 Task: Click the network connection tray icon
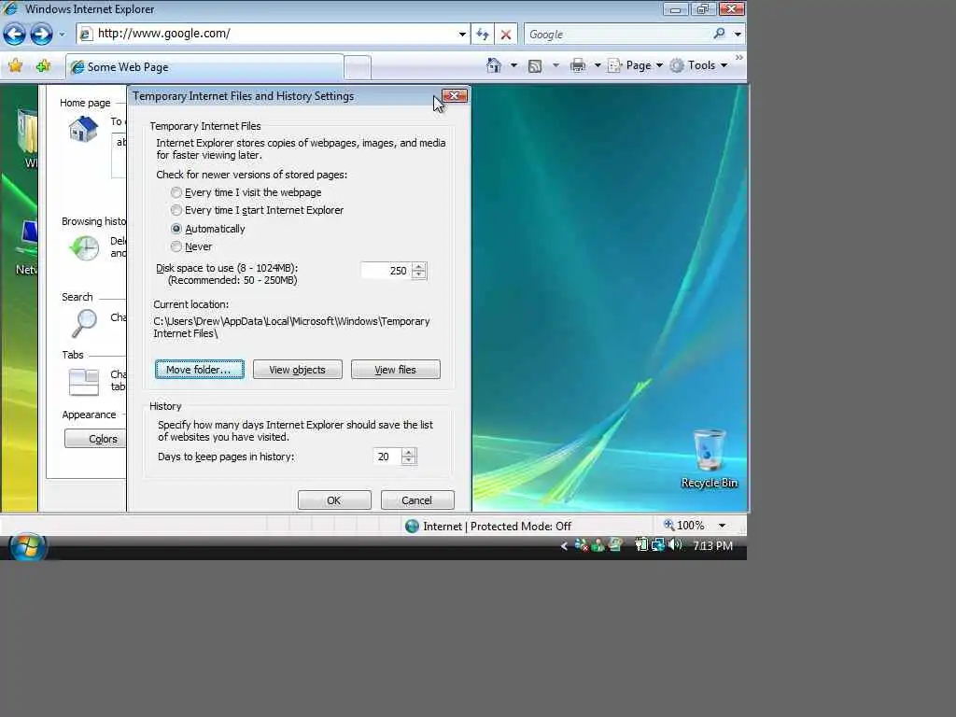click(x=658, y=544)
